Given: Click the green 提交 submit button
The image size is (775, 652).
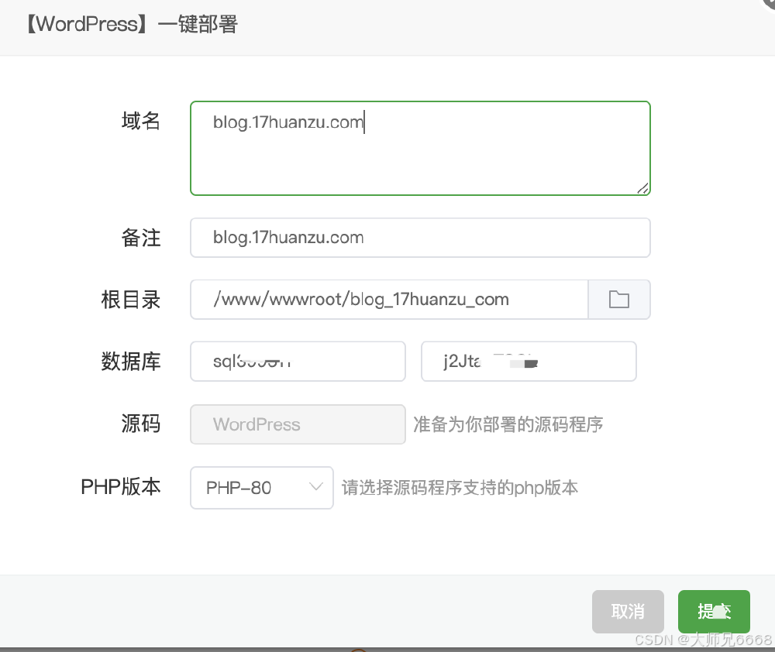Looking at the screenshot, I should [x=714, y=612].
